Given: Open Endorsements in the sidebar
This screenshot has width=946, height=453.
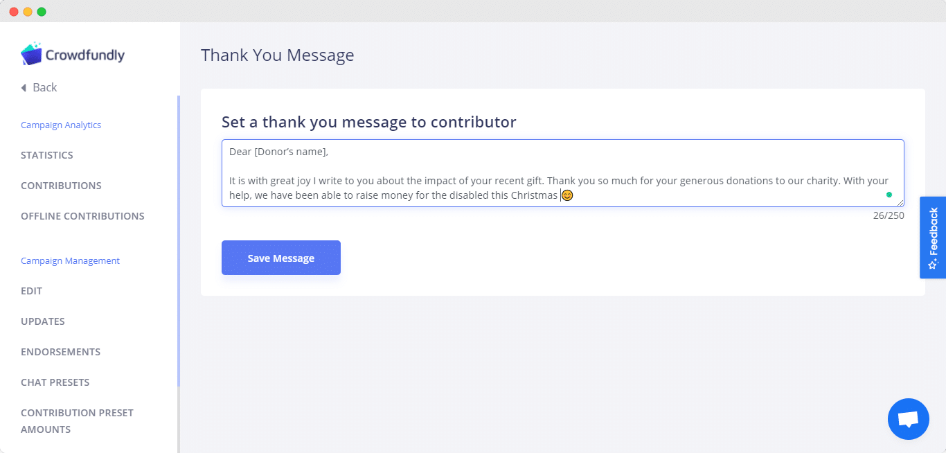Looking at the screenshot, I should (60, 352).
